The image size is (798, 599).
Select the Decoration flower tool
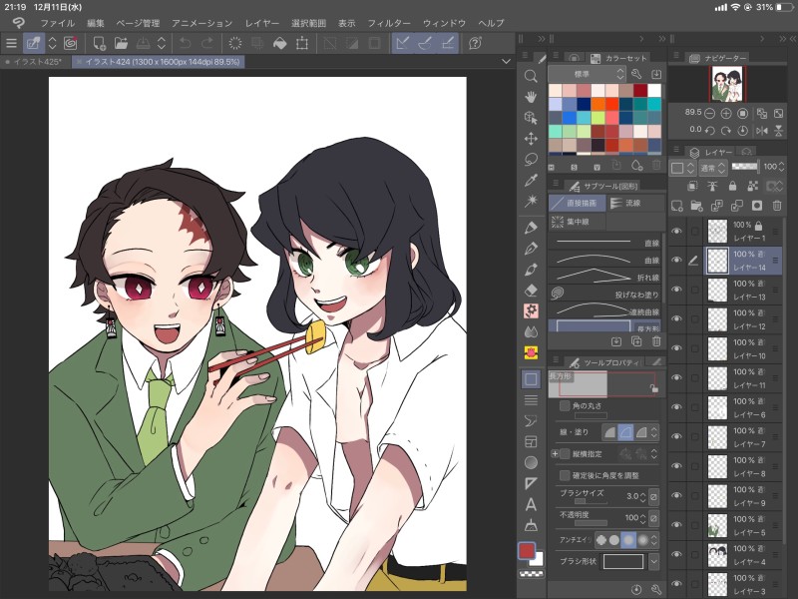(x=531, y=310)
